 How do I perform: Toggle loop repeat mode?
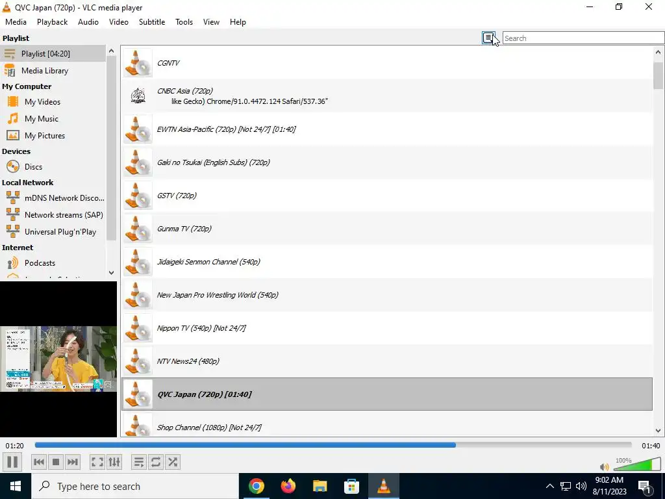(x=156, y=462)
